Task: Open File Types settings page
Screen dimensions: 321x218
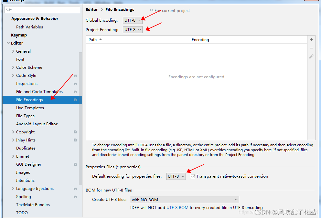Action: click(26, 116)
